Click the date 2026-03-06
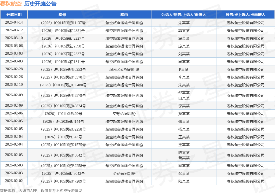This screenshot has height=193, width=275. click(x=14, y=46)
